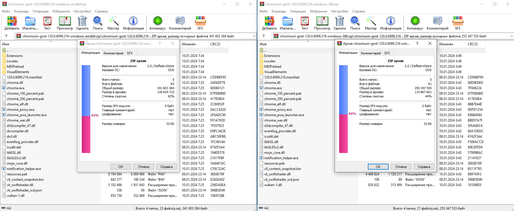Image resolution: width=514 pixels, height=211 pixels.
Task: Switch to the SFX tab in the 386 dialog
Action: 387,53
